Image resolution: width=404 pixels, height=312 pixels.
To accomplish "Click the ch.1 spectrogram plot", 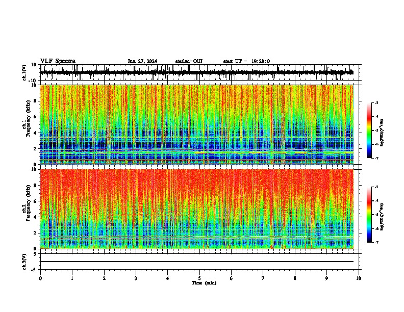I will pyautogui.click(x=197, y=124).
